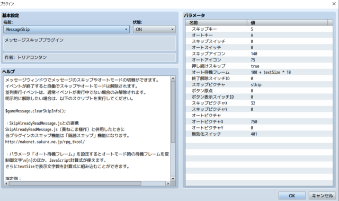This screenshot has height=201, width=339.
Task: Click the 名前 column header in parameters
Action: pos(216,22)
